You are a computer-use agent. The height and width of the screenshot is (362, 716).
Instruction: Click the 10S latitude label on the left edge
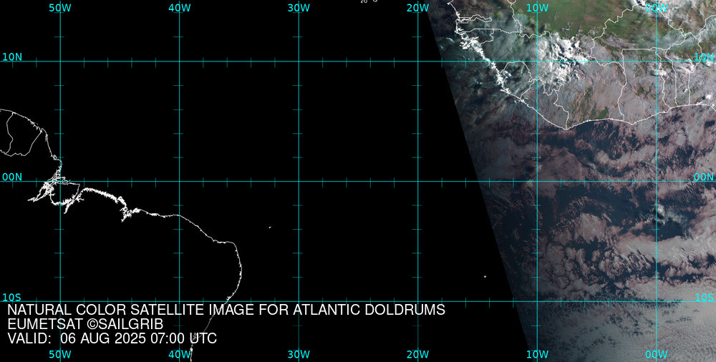[12, 298]
